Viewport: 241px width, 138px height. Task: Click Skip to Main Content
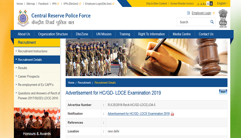coord(156,4)
